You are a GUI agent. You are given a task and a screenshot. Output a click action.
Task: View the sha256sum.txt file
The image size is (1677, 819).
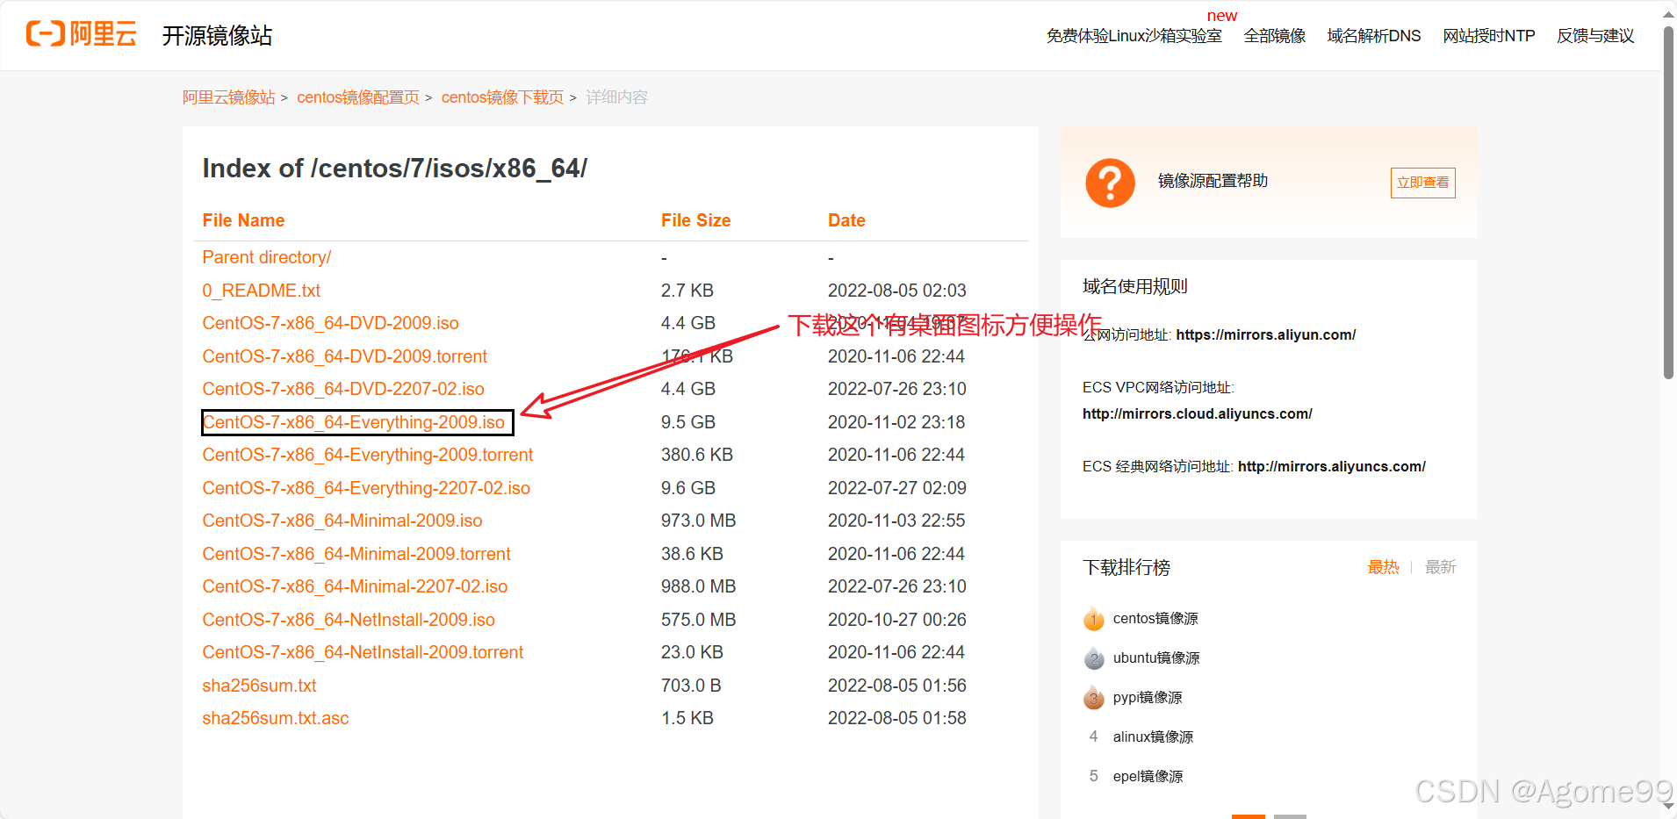(259, 685)
